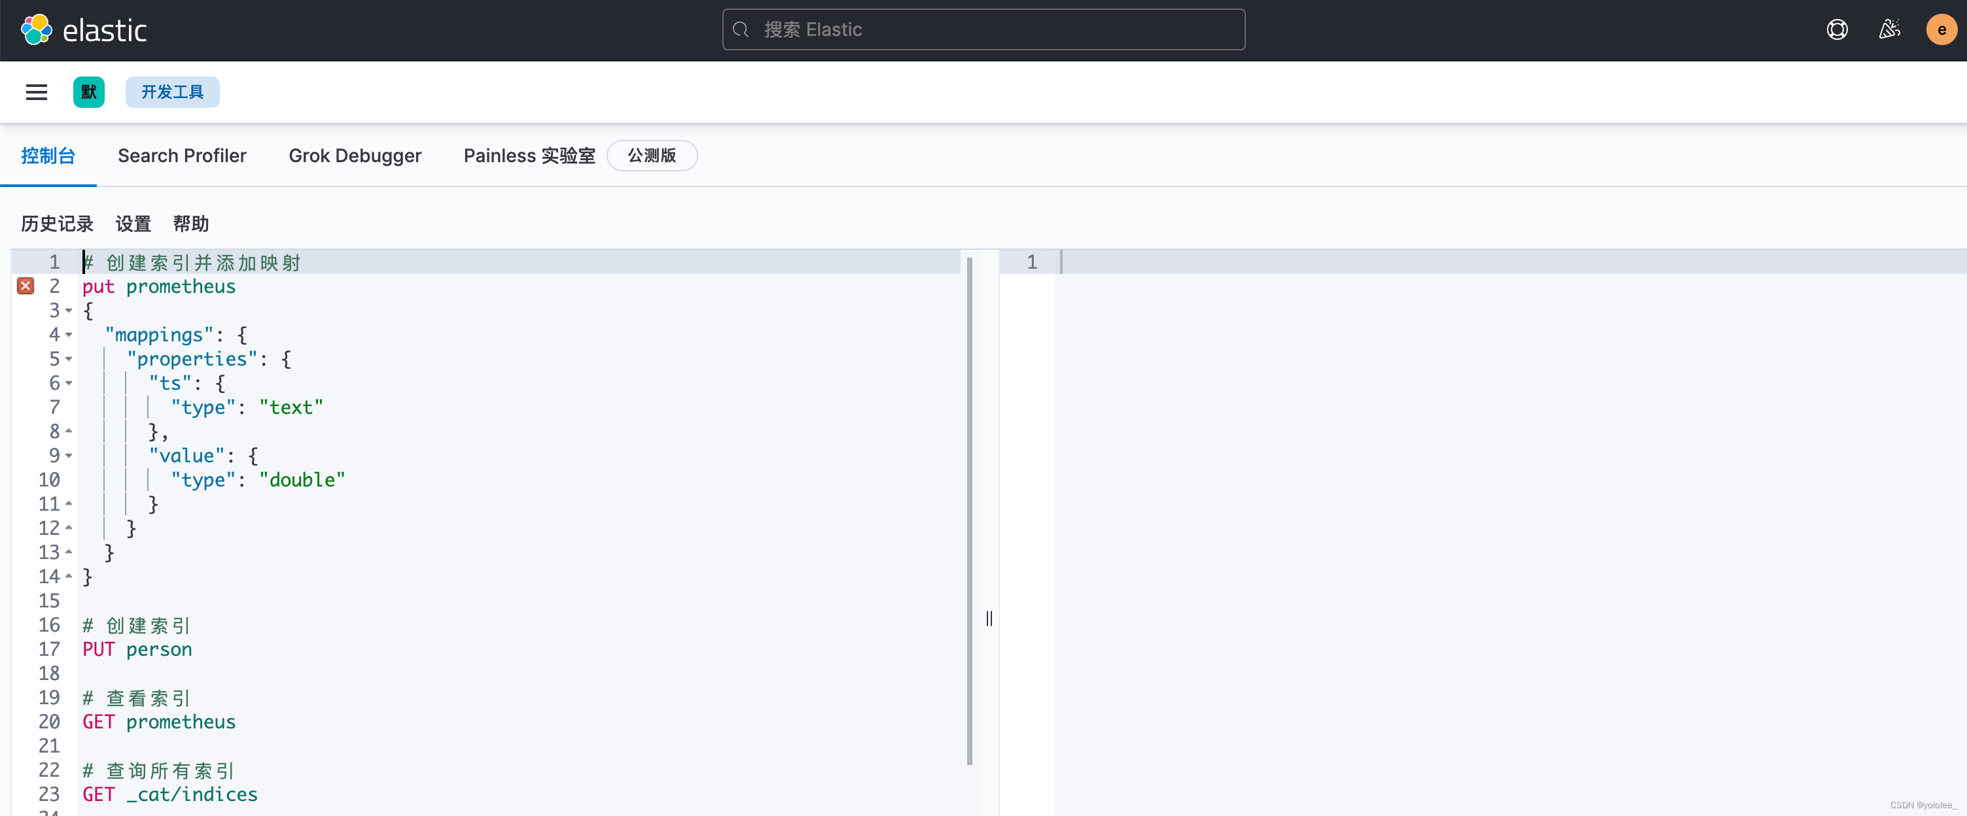Open the newsfeed party-popper icon
Image resolution: width=1967 pixels, height=816 pixels.
coord(1889,29)
